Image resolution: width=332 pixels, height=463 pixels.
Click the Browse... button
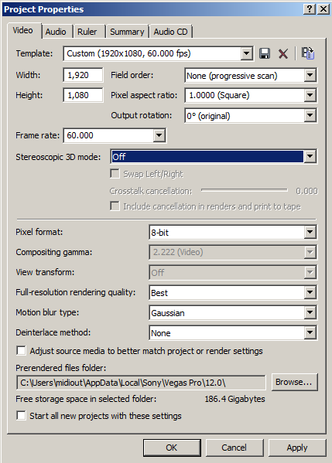pos(294,382)
